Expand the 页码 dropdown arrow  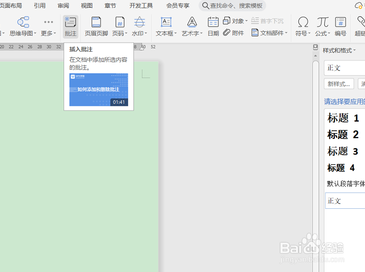[126, 34]
